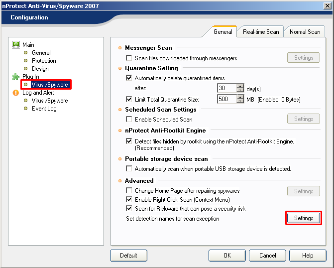Select the Plug-In tree node

coord(31,77)
